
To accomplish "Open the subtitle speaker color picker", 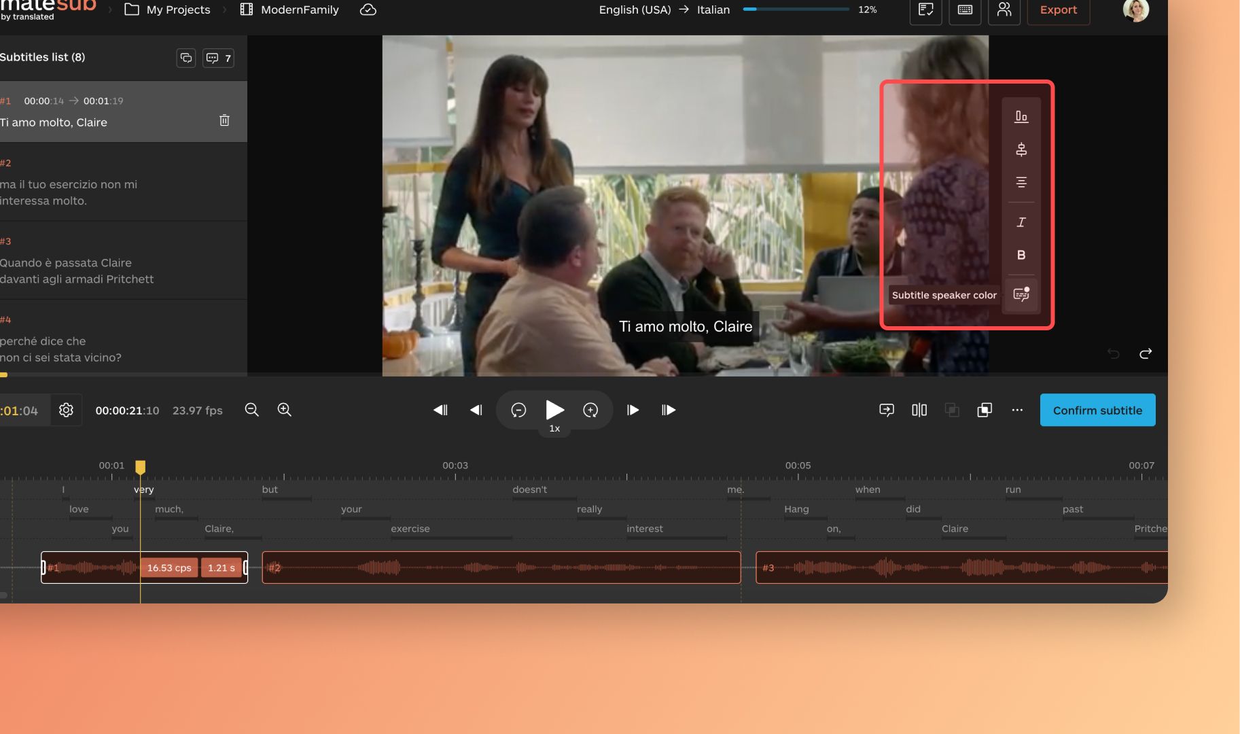I will (1021, 294).
